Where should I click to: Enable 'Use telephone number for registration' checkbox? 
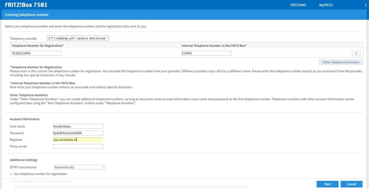(11, 174)
